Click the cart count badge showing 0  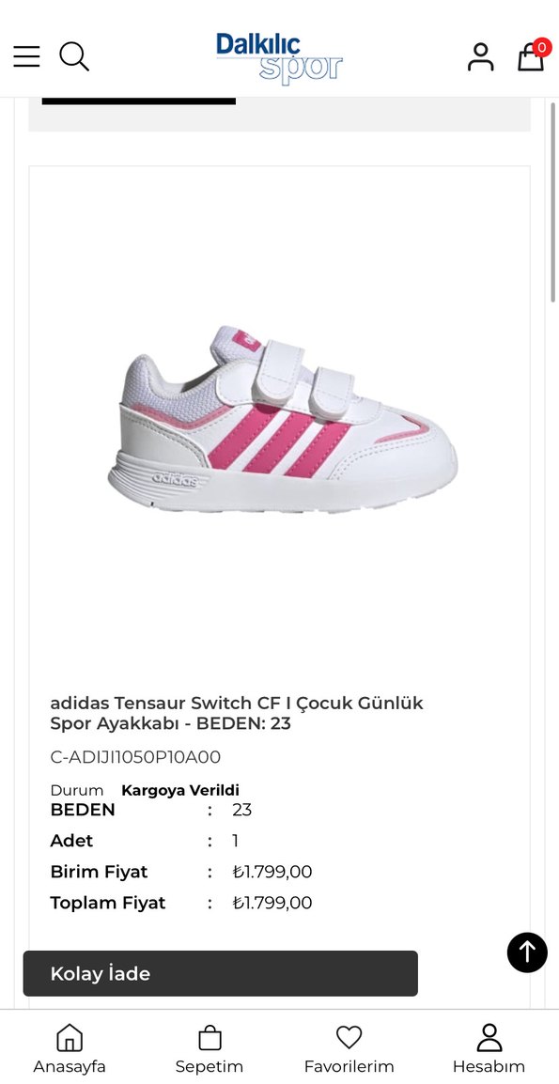542,48
